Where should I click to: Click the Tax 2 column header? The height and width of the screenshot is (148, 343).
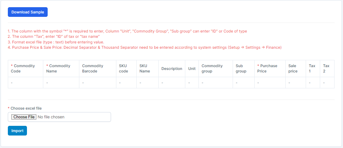[x=326, y=68]
